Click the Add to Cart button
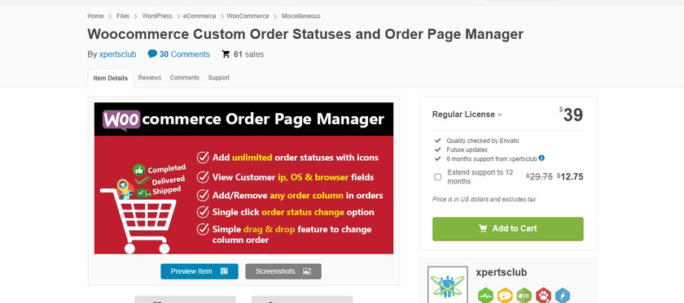684x303 pixels. 508,228
